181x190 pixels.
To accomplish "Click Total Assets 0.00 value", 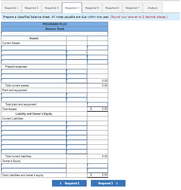I will click(105, 109).
